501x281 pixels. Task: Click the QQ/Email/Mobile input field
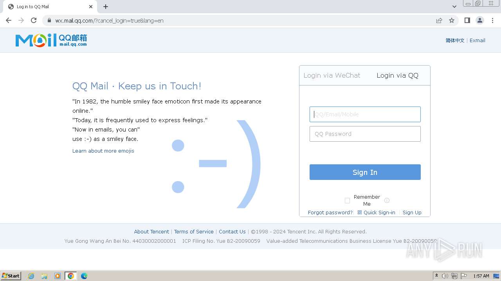point(365,114)
